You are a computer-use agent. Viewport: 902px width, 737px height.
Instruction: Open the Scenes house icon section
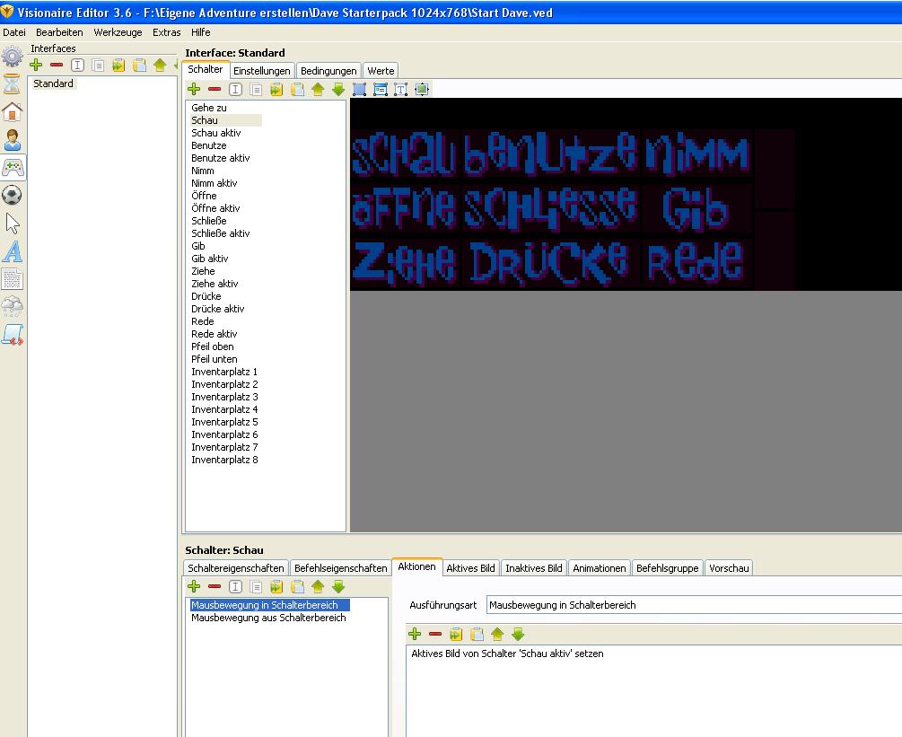(x=12, y=111)
